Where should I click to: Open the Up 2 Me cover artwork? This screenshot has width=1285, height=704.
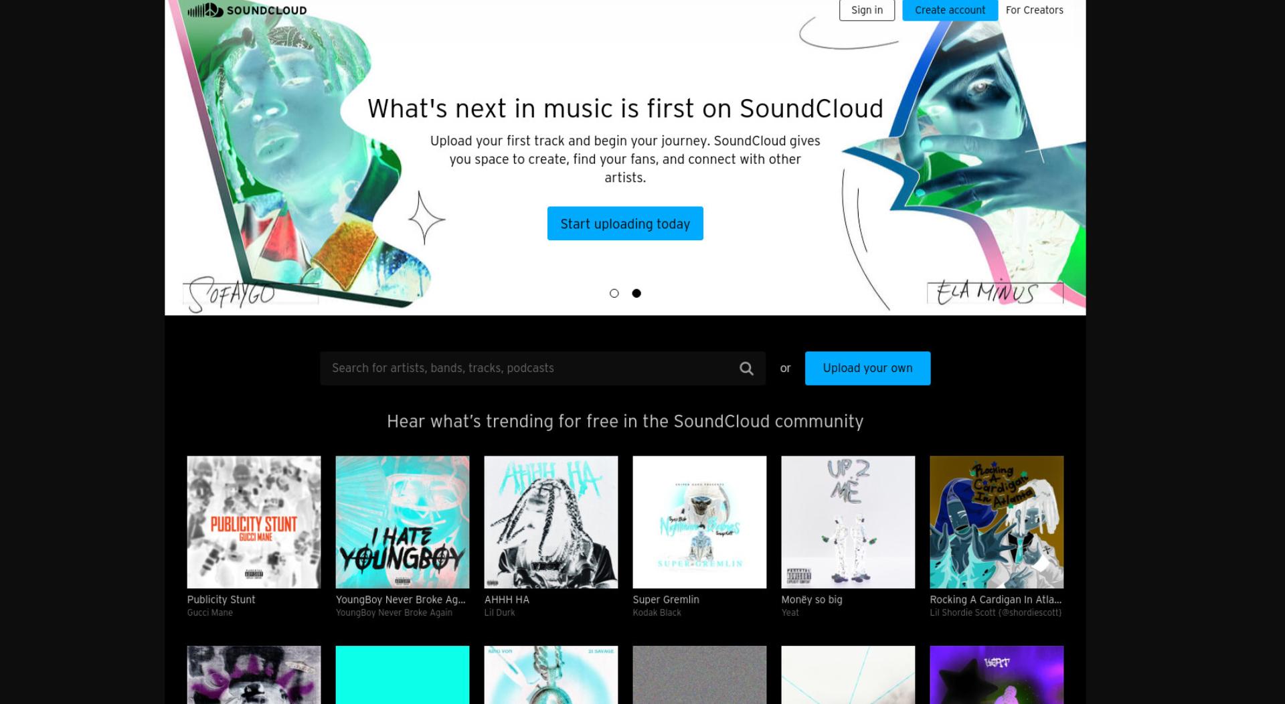click(848, 522)
